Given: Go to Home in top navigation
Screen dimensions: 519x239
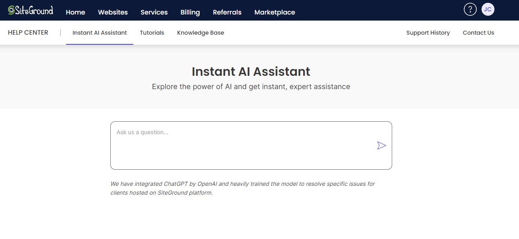Looking at the screenshot, I should [75, 12].
